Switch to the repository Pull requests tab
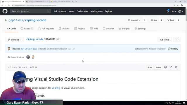This screenshot has height=105, width=187. [46, 29]
